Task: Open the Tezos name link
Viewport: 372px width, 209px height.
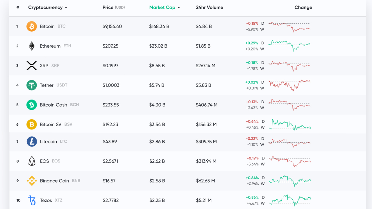Action: click(x=46, y=200)
